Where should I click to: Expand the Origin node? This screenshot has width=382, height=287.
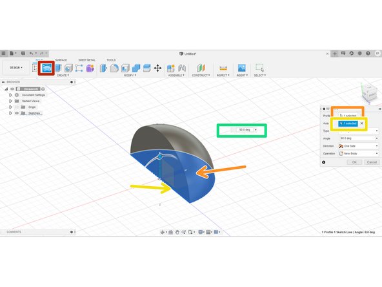click(x=10, y=107)
